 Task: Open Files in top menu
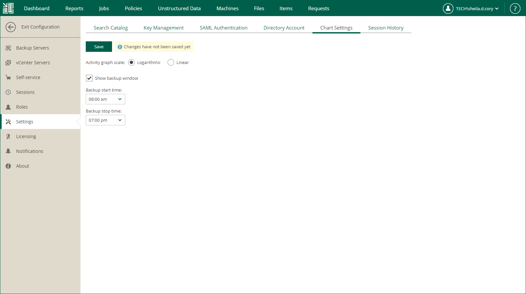(x=259, y=9)
